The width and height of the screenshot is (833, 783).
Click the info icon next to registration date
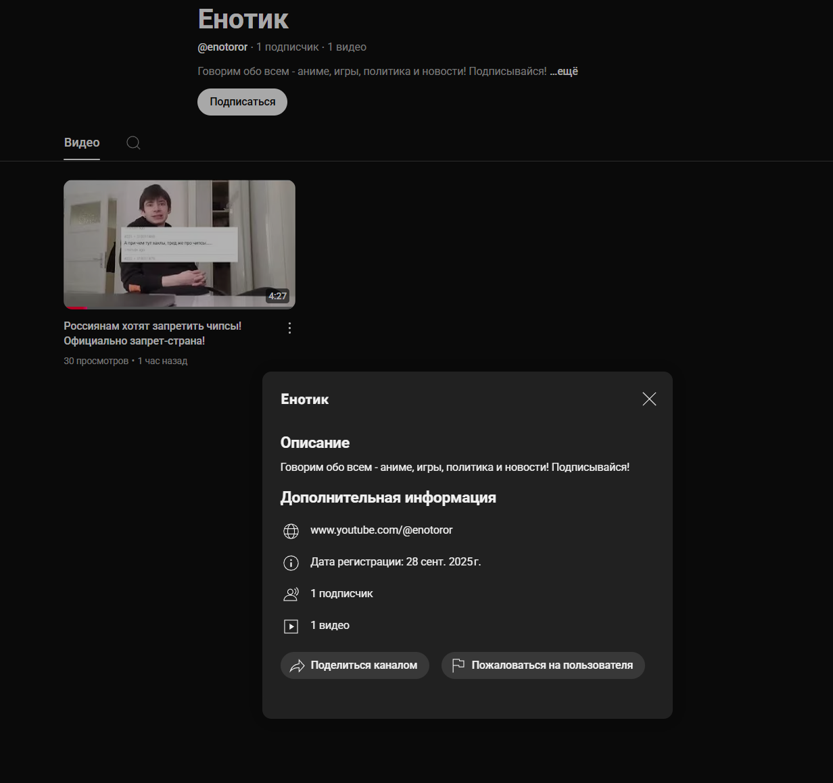pos(291,563)
